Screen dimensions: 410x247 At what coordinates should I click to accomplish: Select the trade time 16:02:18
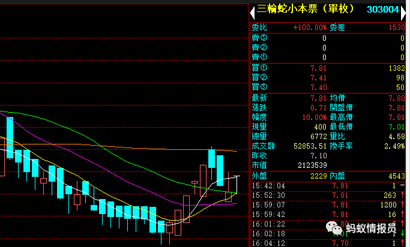(x=268, y=234)
